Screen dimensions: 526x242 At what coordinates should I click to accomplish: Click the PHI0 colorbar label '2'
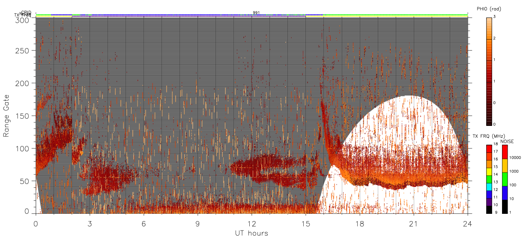click(x=494, y=38)
